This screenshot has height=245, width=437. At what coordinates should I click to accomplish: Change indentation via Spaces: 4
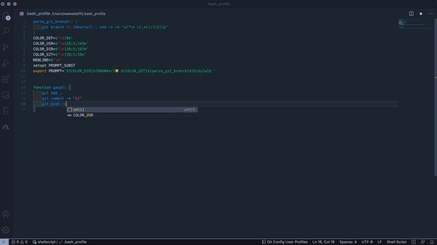coord(348,242)
